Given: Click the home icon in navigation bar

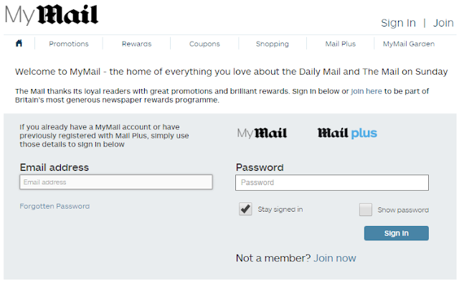Looking at the screenshot, I should 19,43.
